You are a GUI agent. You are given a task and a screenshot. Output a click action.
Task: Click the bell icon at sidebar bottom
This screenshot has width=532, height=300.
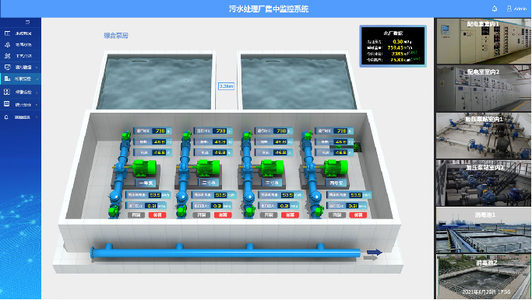click(6, 117)
